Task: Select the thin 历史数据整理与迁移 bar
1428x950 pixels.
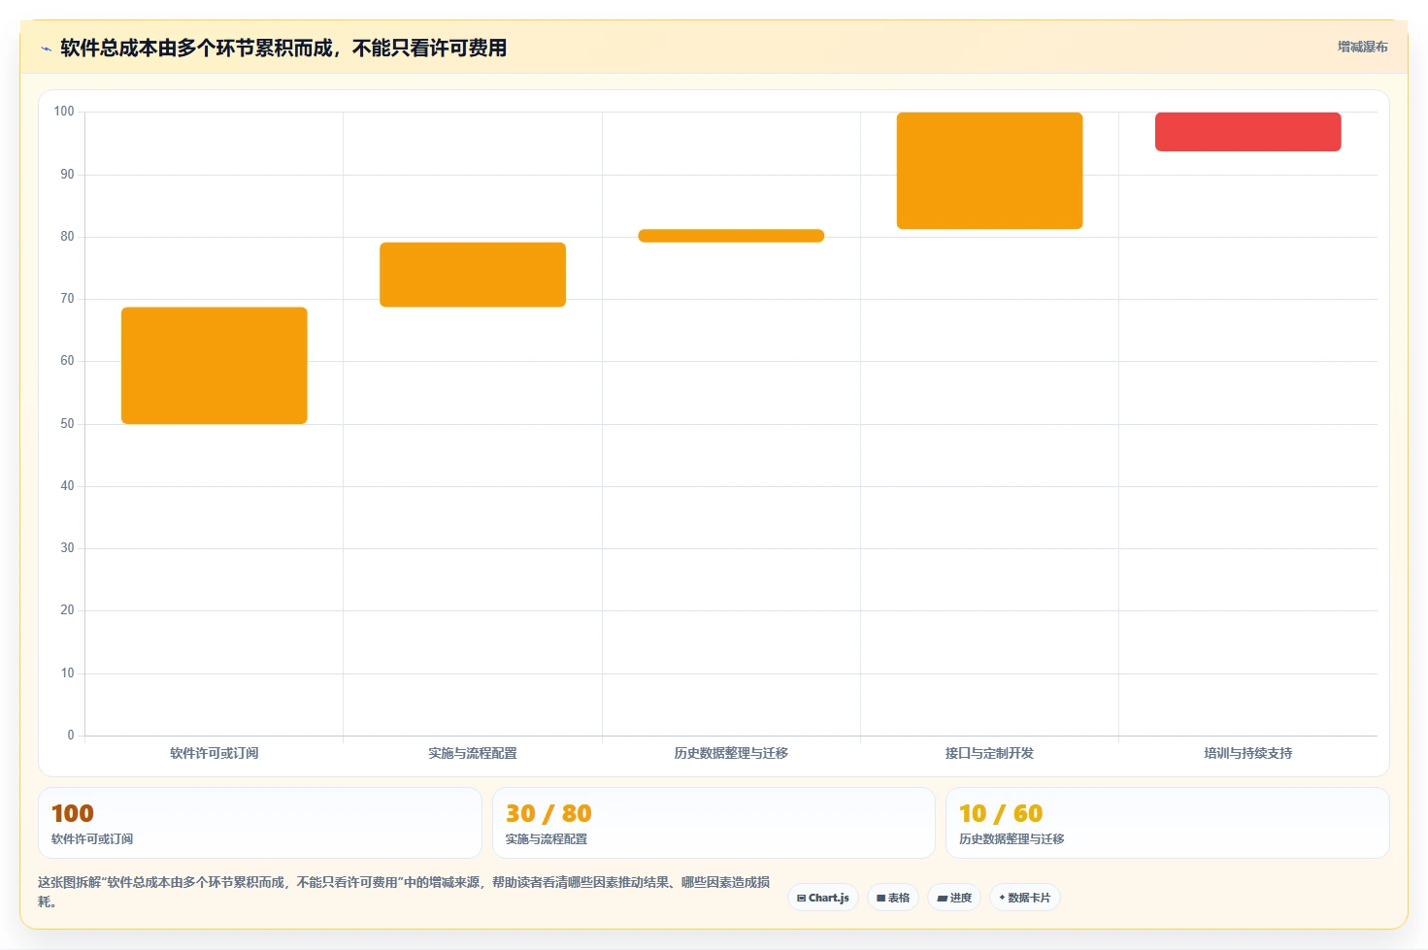Action: point(731,236)
